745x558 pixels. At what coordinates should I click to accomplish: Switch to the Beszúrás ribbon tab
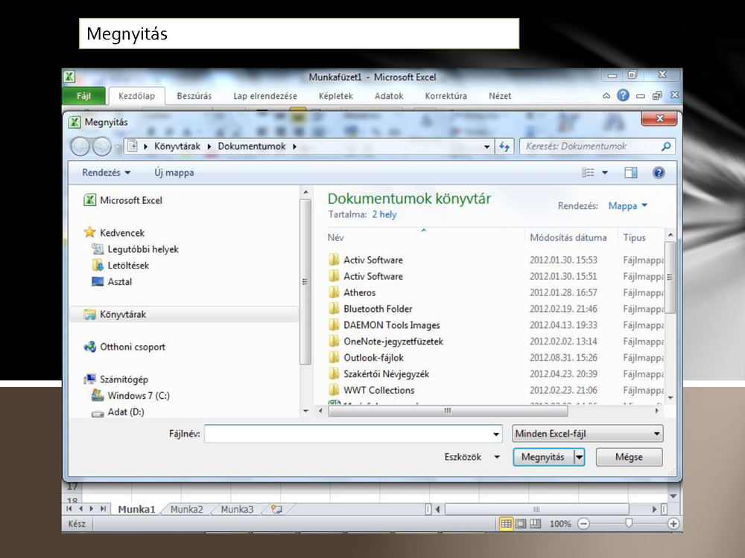tap(194, 96)
